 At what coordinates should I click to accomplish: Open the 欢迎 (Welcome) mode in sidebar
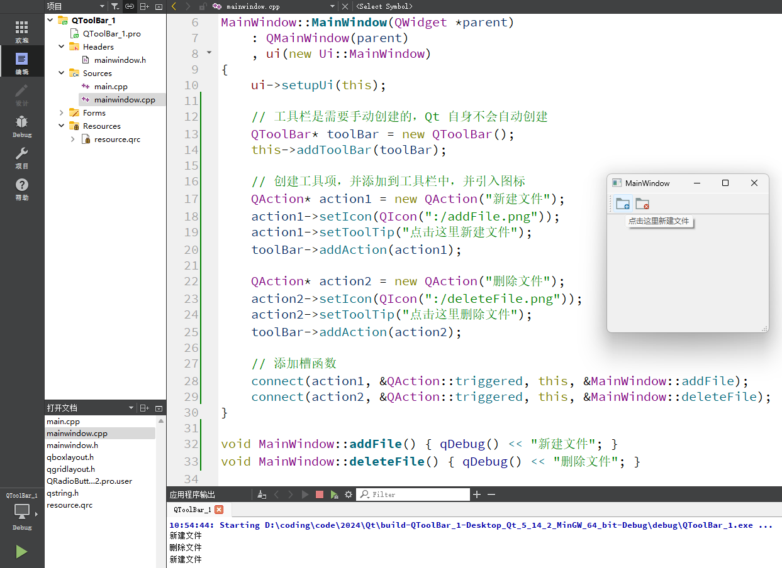[x=22, y=31]
